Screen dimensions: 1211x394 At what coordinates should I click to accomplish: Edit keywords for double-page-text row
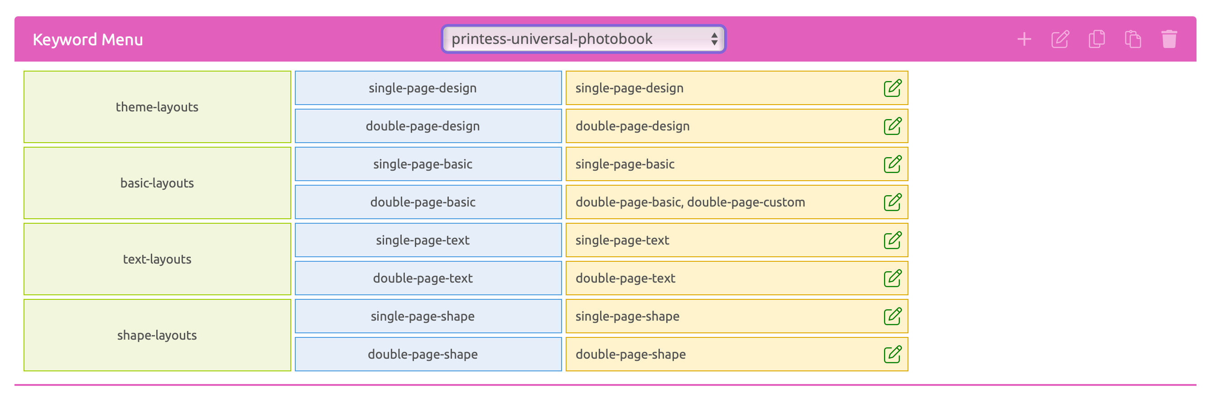pyautogui.click(x=892, y=279)
